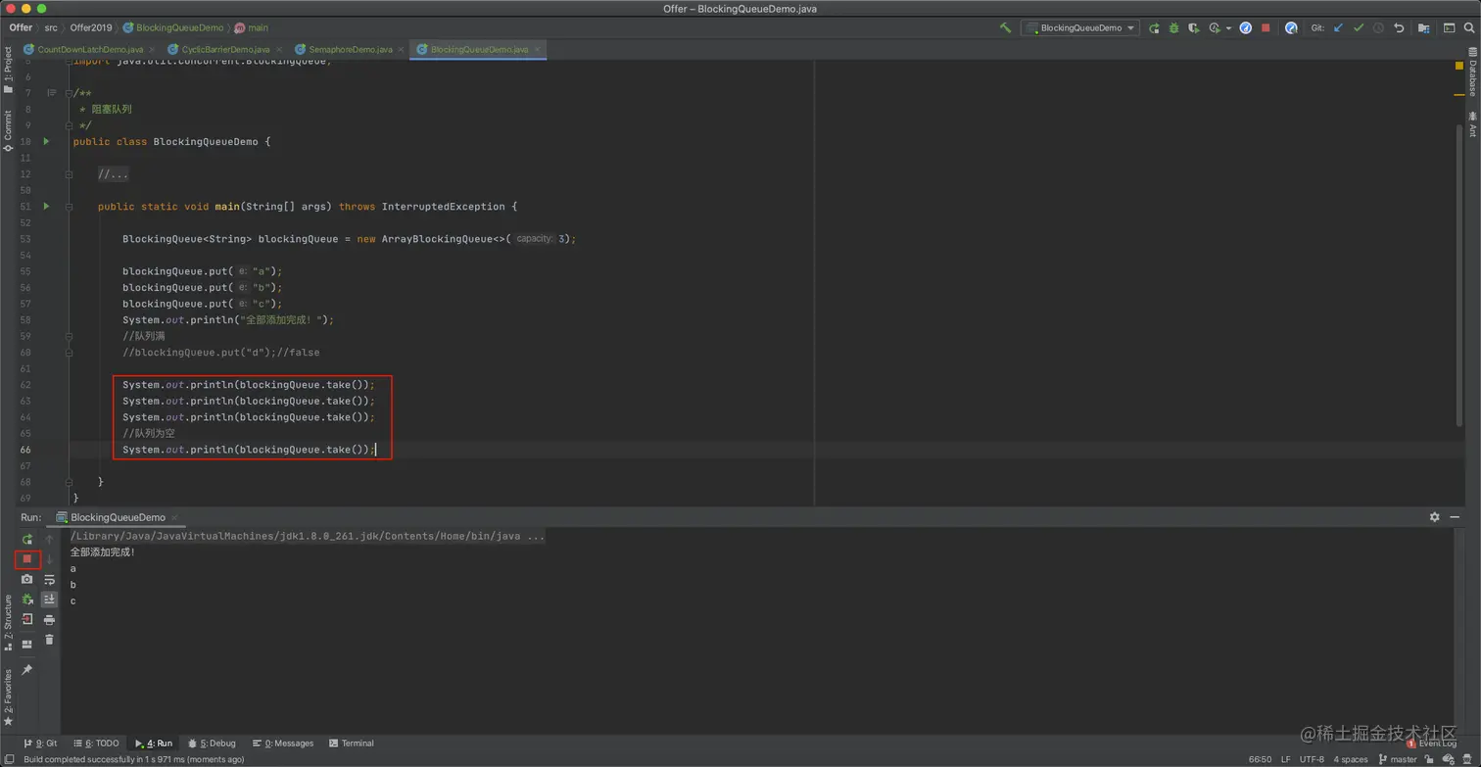This screenshot has height=767, width=1481.
Task: Dump threads with the camera icon
Action: tap(27, 580)
